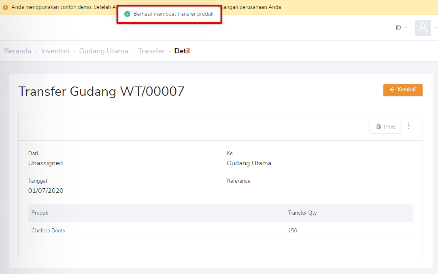Click the Print button
438x274 pixels.
(x=385, y=127)
